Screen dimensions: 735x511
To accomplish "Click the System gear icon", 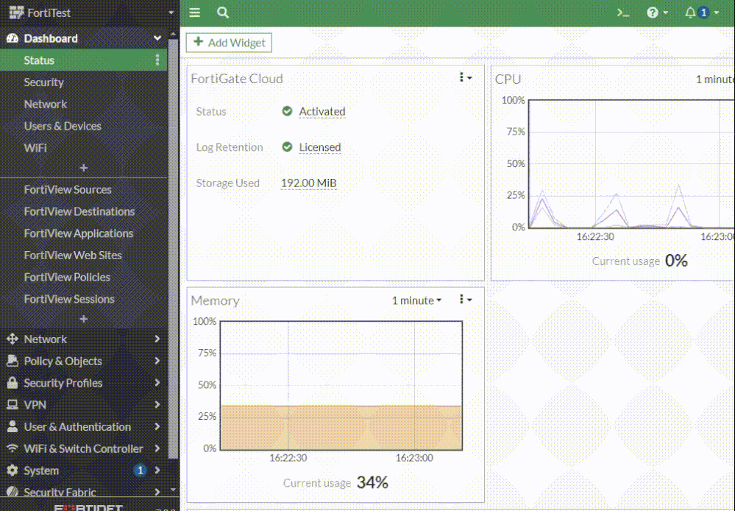I will 13,471.
